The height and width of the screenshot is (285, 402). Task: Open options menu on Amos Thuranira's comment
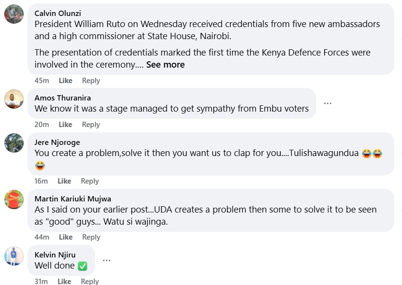[328, 103]
